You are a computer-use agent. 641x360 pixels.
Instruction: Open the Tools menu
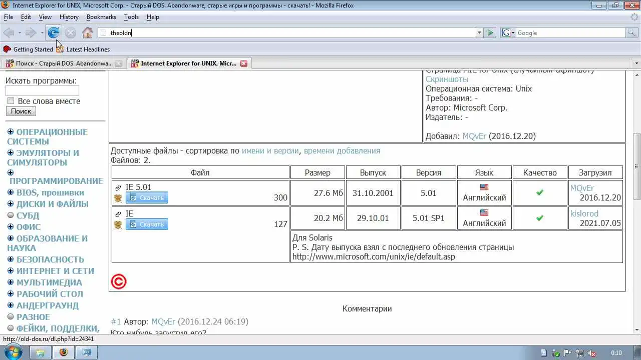(x=131, y=17)
